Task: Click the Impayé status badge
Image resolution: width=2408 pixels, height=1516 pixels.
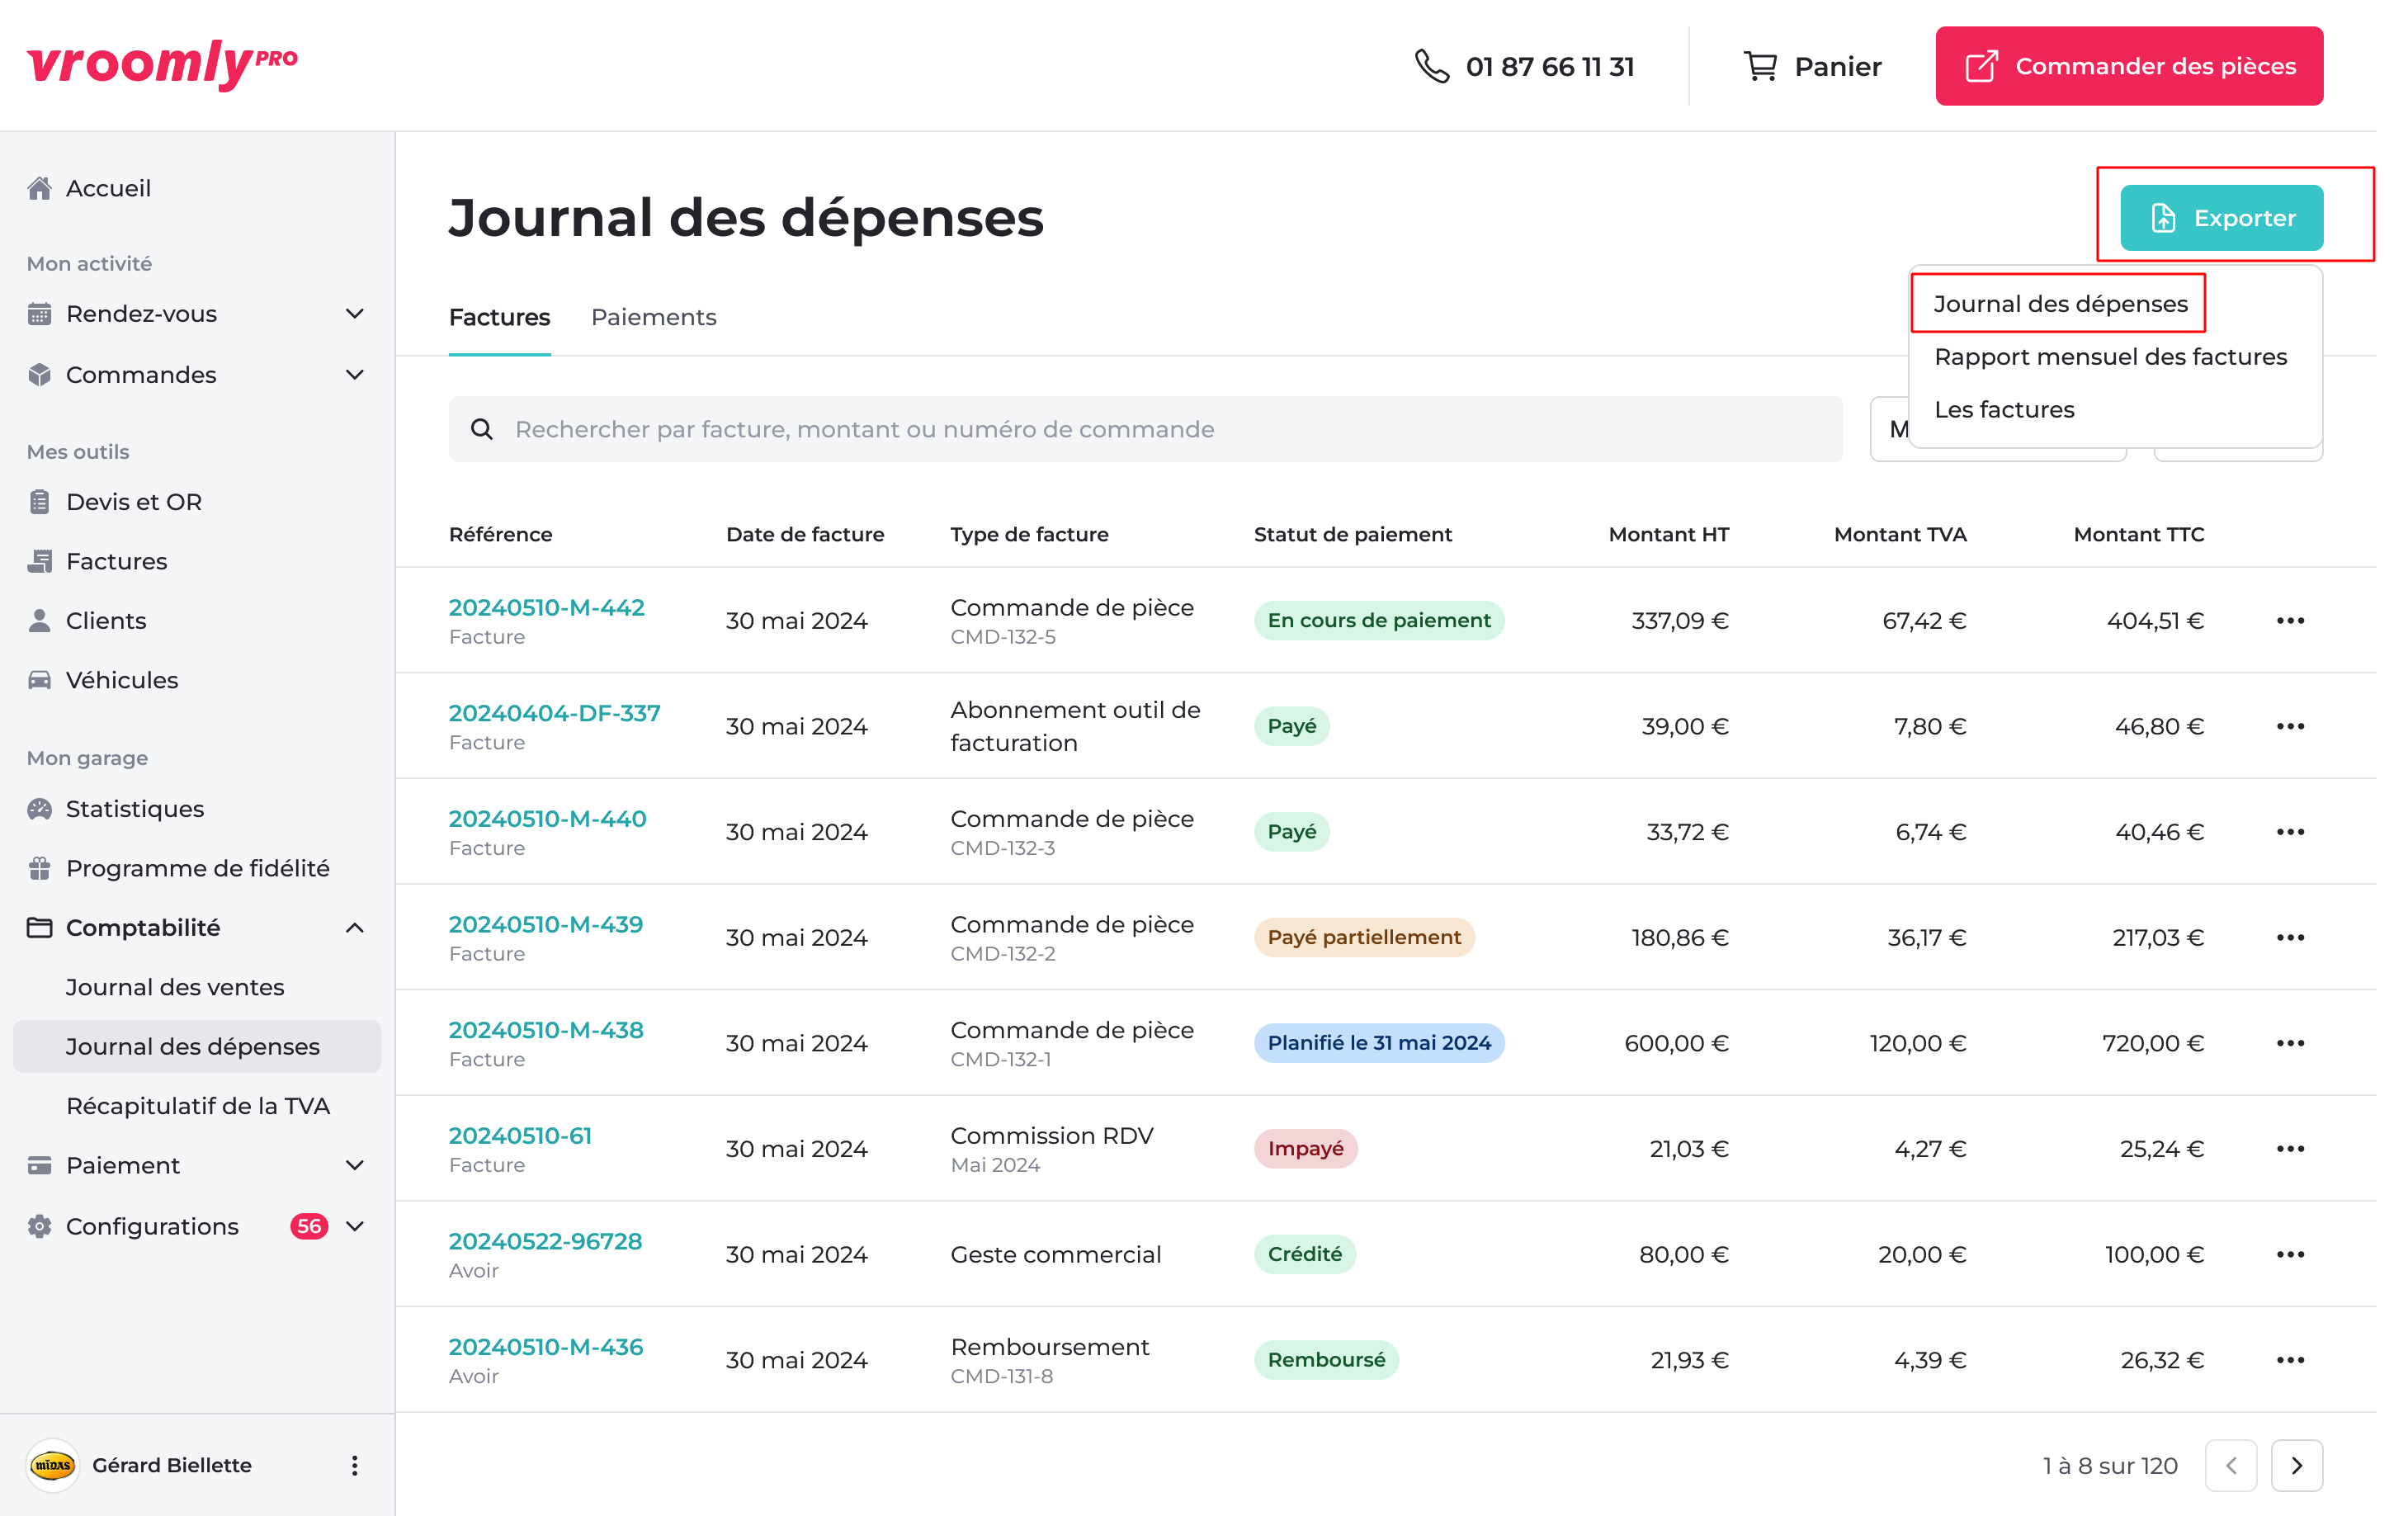Action: (x=1305, y=1148)
